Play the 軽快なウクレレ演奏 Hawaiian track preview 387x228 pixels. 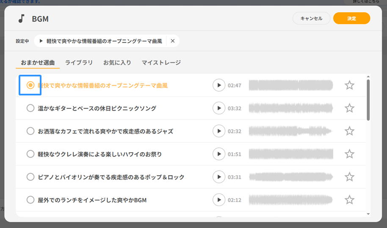(218, 154)
